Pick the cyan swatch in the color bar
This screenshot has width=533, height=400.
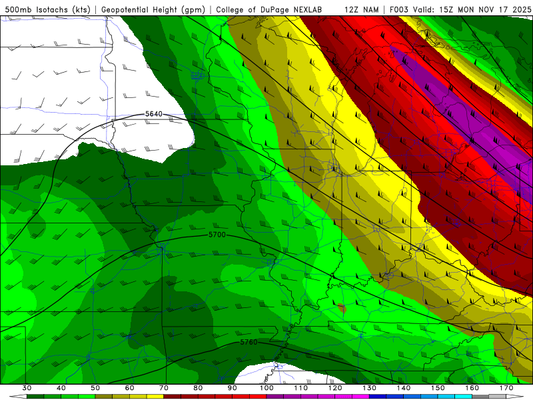coord(463,397)
